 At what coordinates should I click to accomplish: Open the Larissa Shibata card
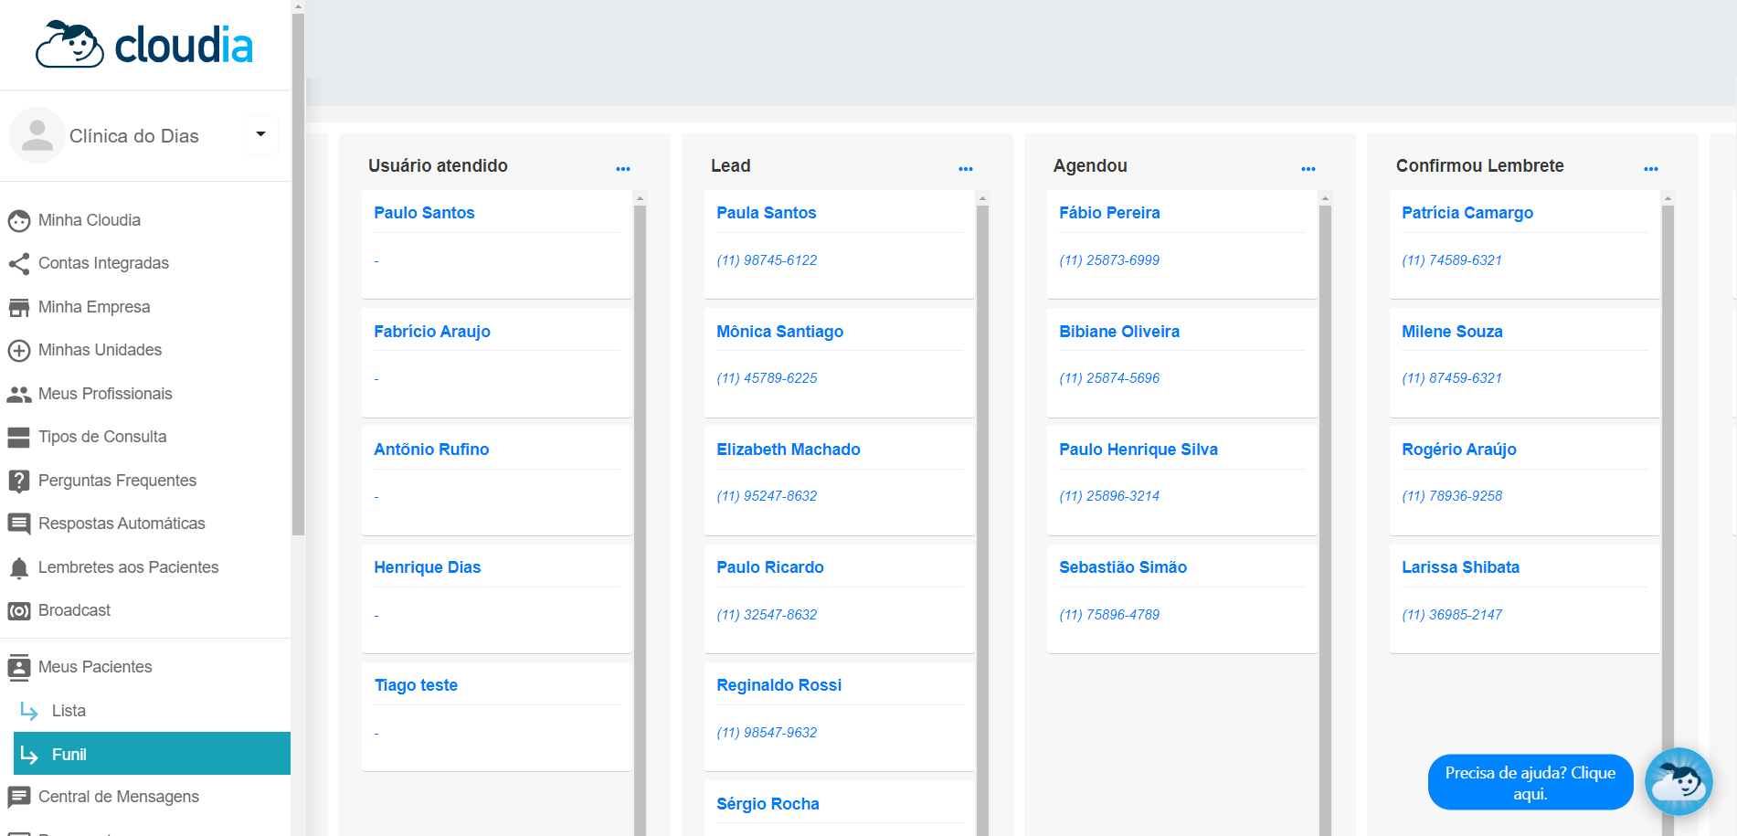tap(1525, 598)
